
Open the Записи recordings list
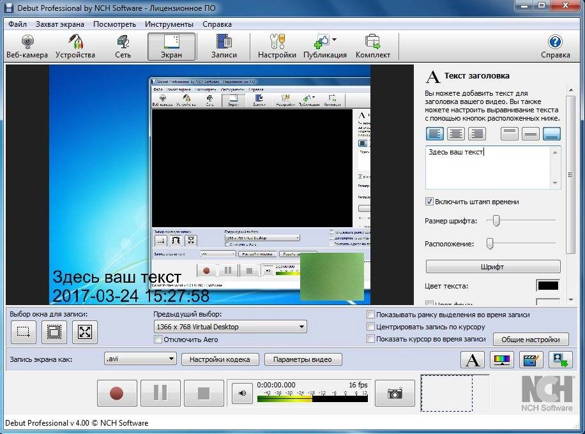click(224, 47)
